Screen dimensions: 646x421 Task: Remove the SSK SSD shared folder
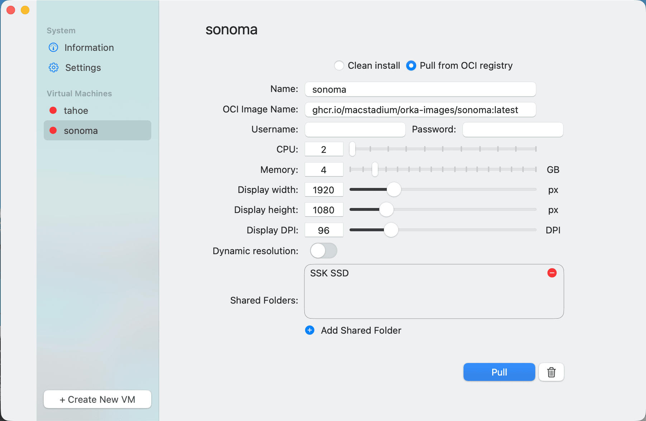[552, 273]
